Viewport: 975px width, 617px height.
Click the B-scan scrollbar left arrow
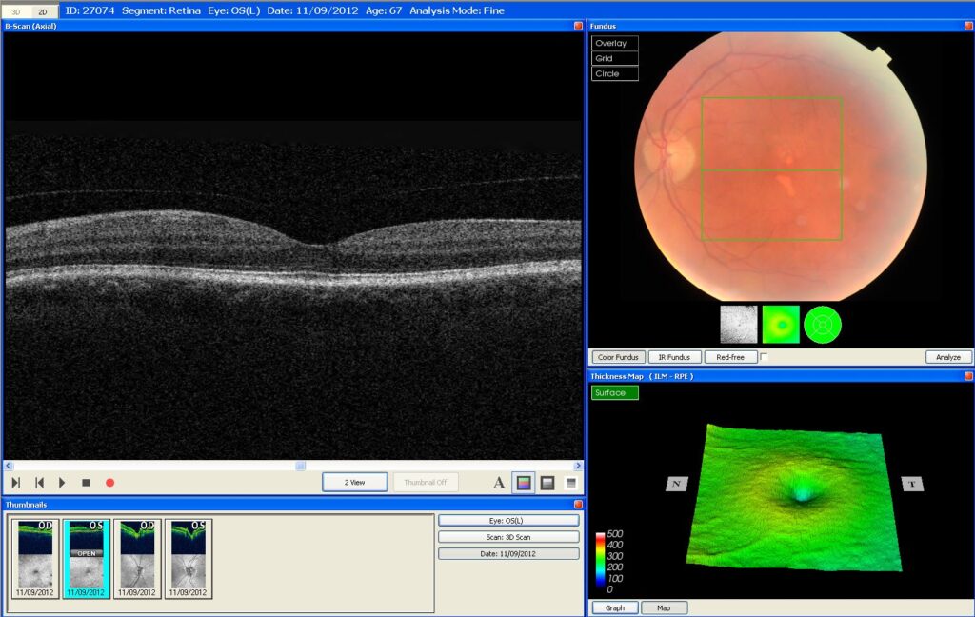[8, 466]
